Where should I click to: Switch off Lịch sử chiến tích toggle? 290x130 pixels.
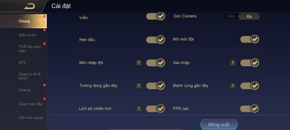coord(156,108)
